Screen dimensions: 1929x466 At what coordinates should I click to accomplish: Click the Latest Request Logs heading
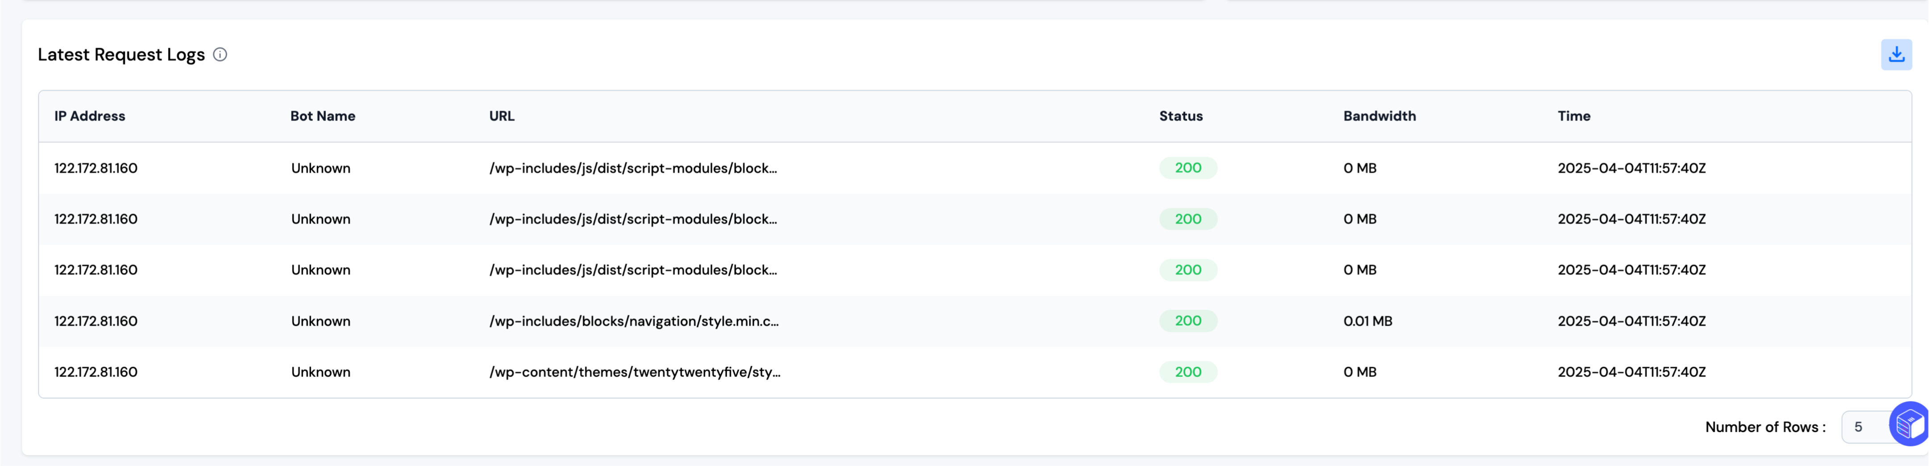tap(121, 55)
